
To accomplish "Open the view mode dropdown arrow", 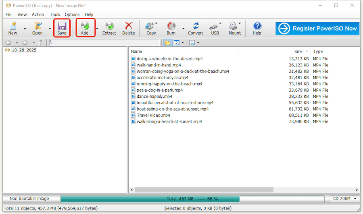I will 183,43.
